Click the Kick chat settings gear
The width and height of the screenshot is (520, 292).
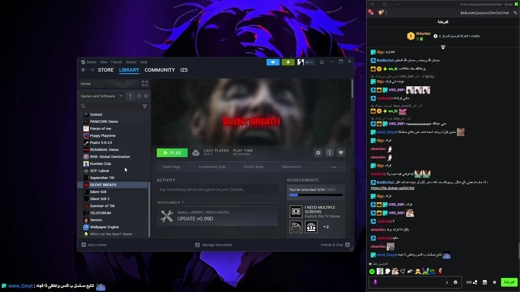tap(494, 282)
